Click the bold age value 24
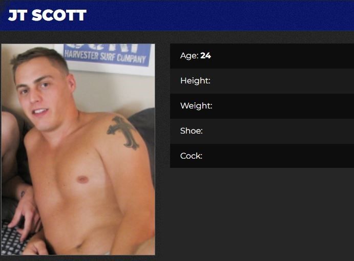The image size is (354, 261). pyautogui.click(x=205, y=56)
